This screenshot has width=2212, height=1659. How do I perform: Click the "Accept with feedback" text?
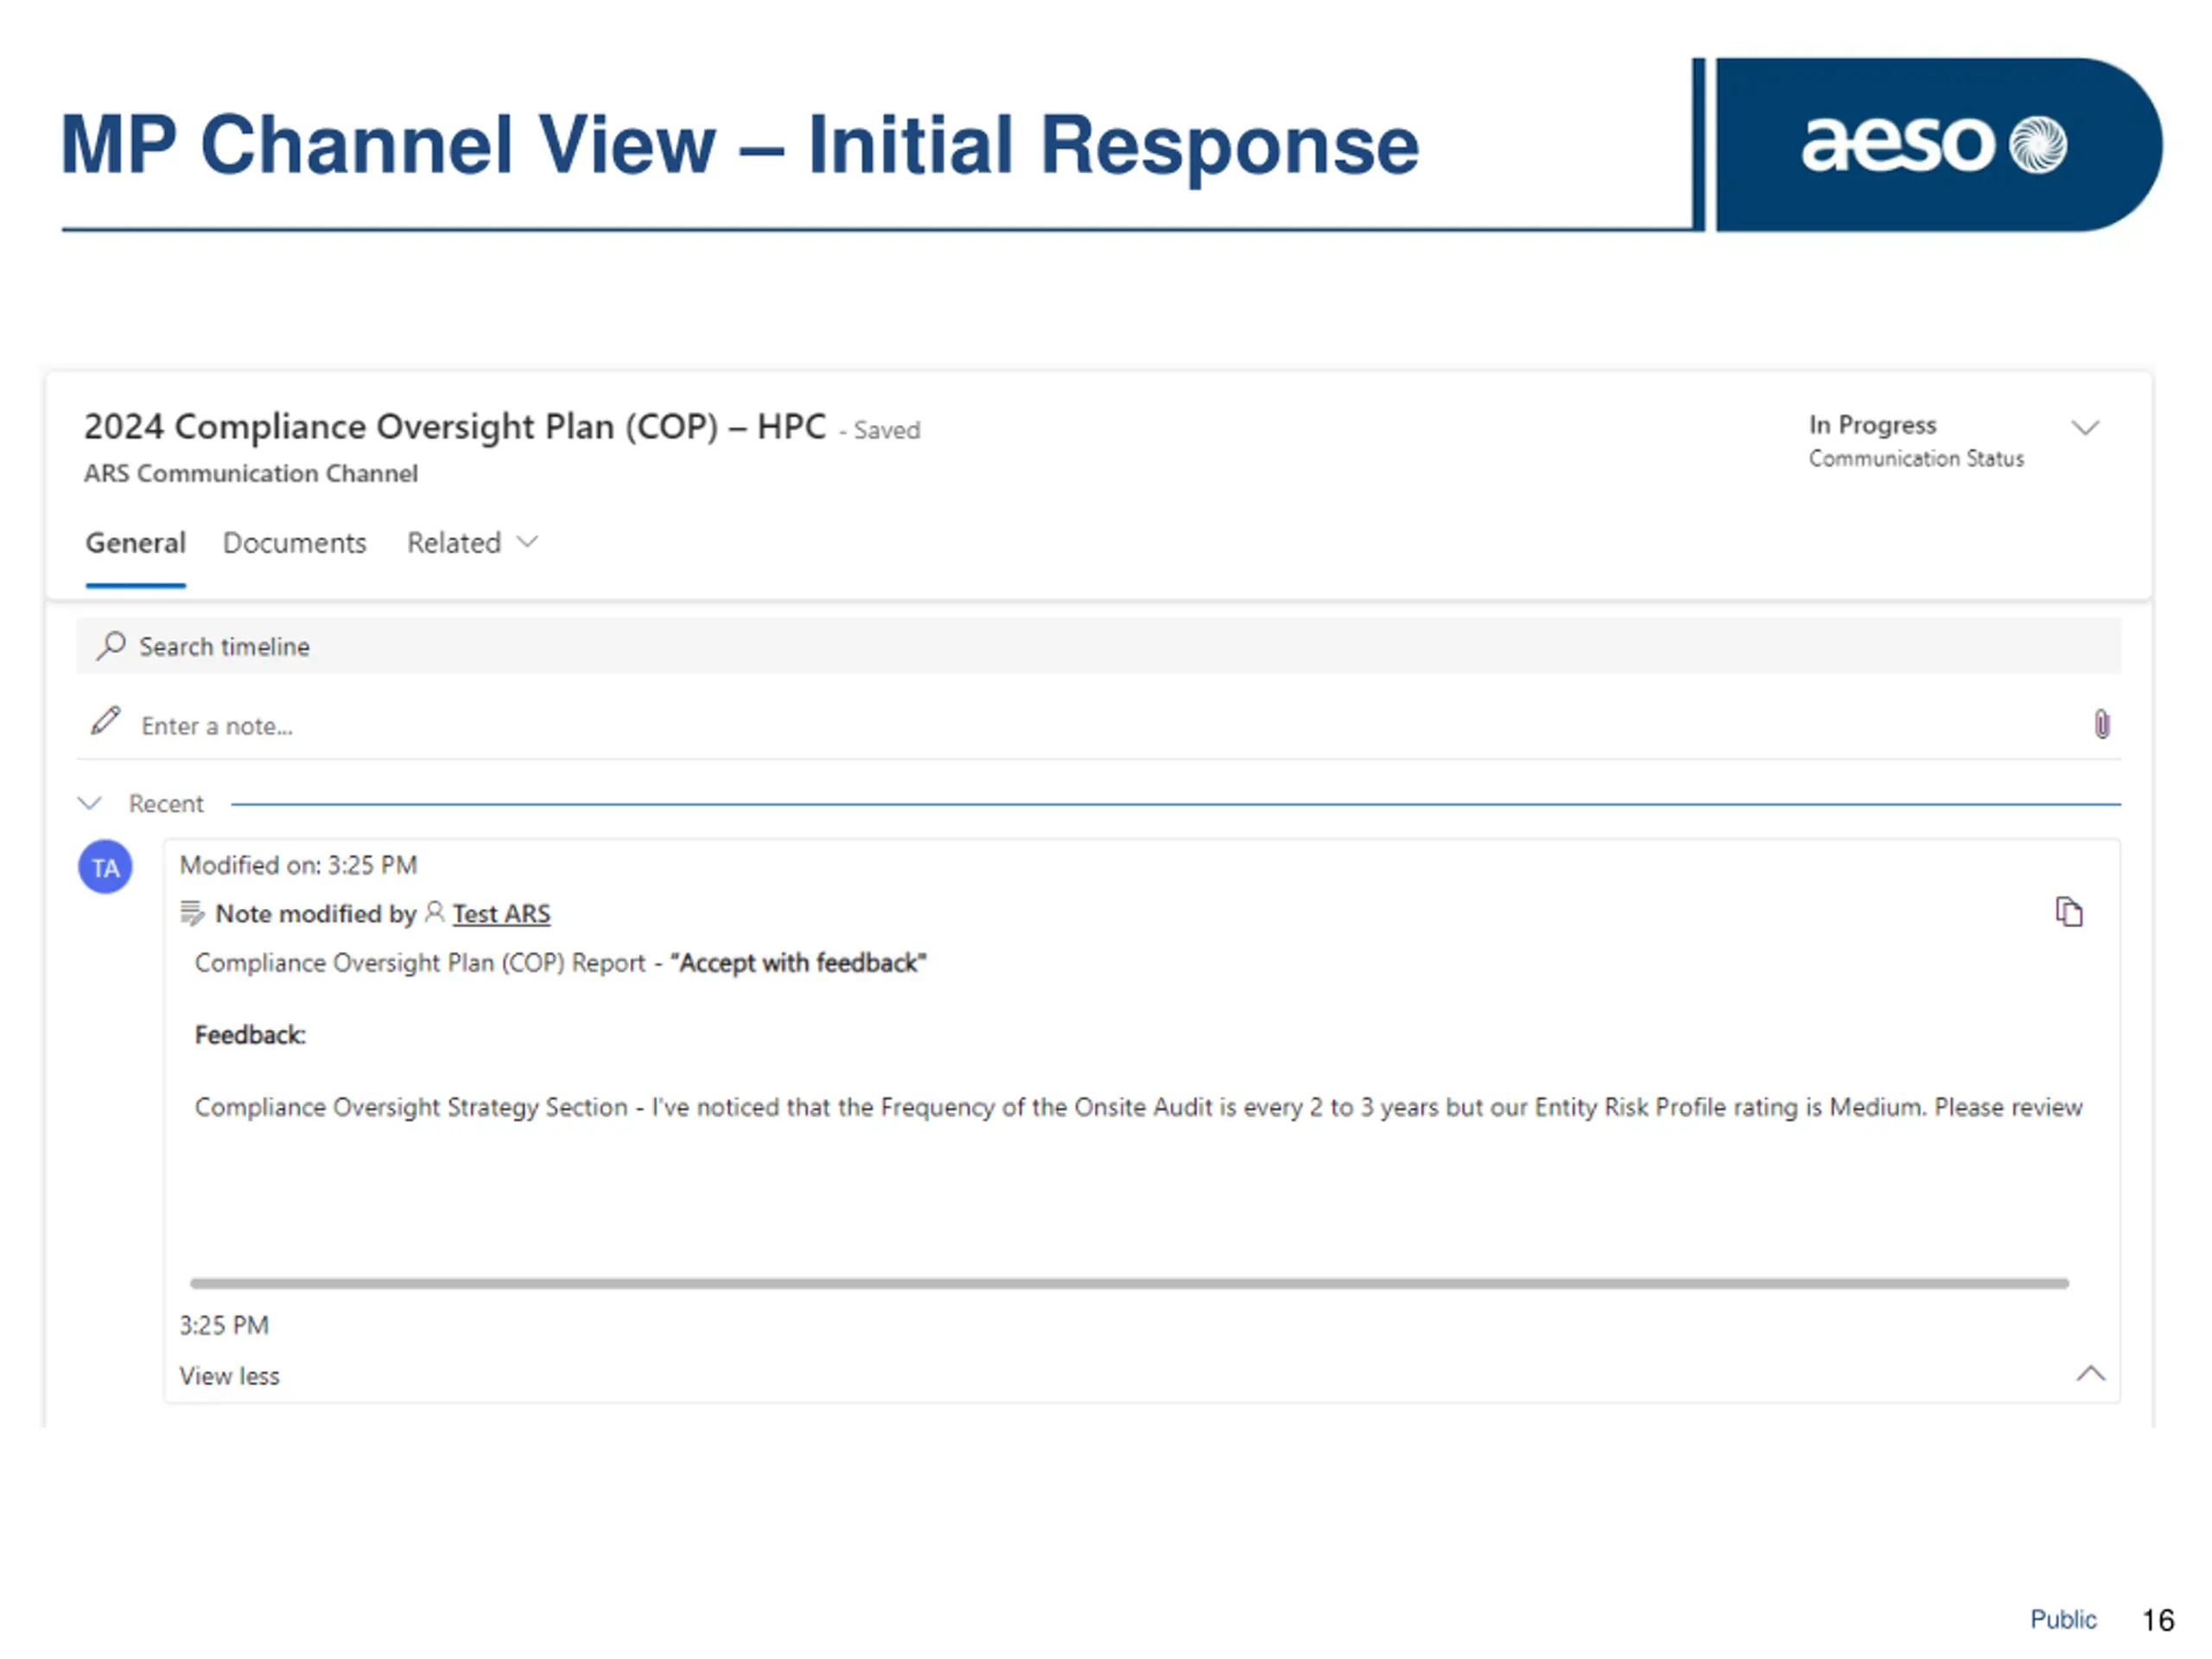(x=798, y=963)
